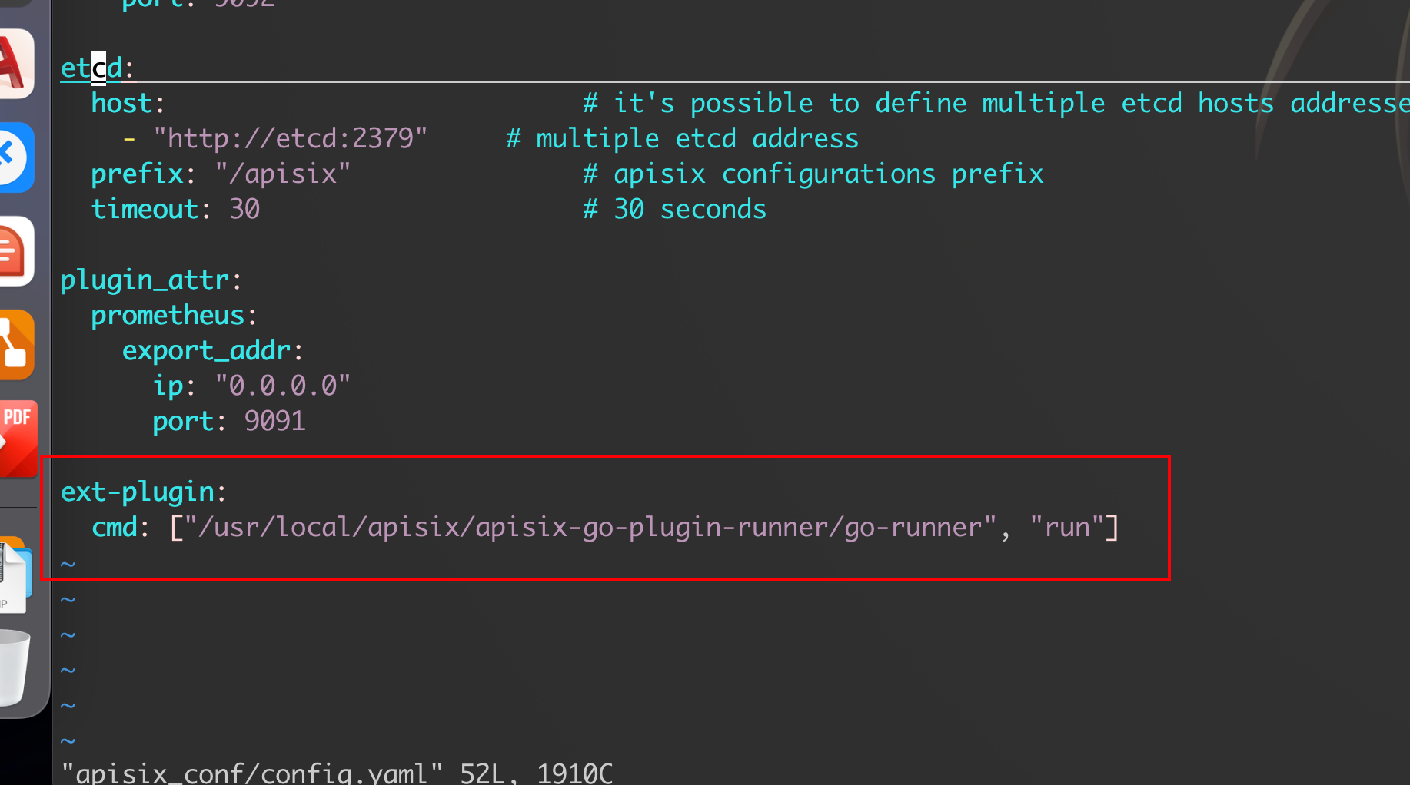Launch the PDF reader from the dock
Image resolution: width=1410 pixels, height=785 pixels.
[15, 439]
